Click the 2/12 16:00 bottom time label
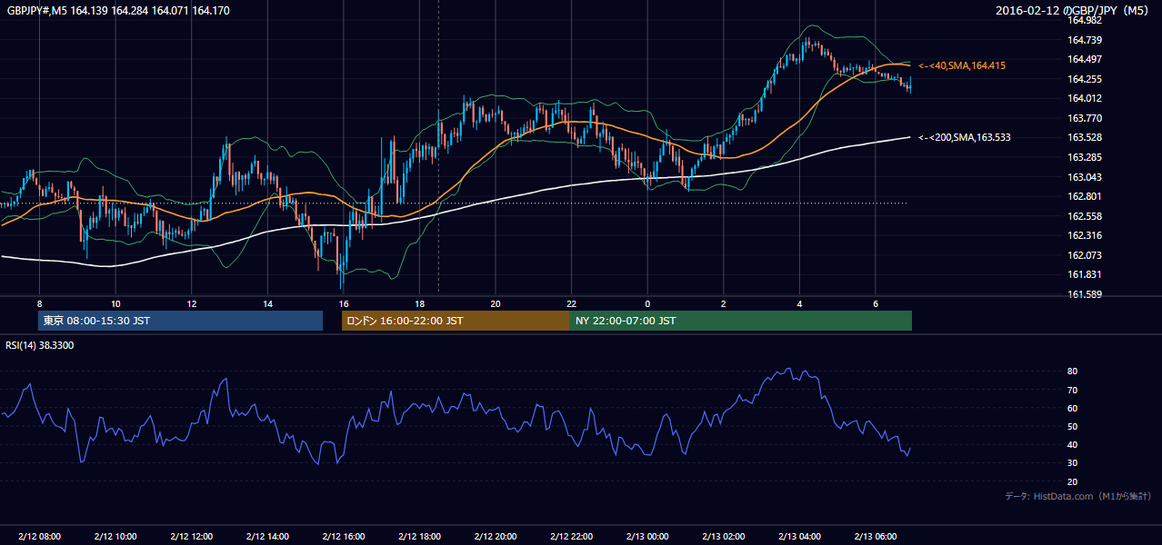Image resolution: width=1162 pixels, height=545 pixels. 343,537
